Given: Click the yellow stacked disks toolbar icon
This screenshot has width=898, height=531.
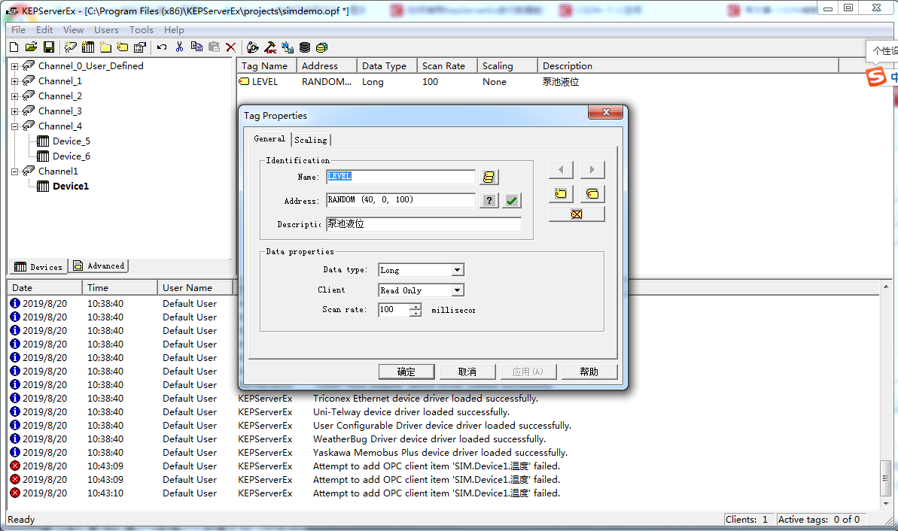Looking at the screenshot, I should click(x=322, y=47).
